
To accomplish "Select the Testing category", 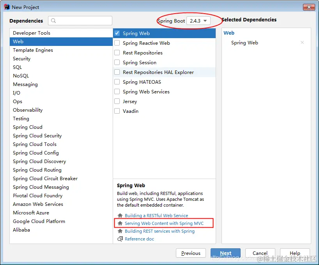I will coord(61,118).
